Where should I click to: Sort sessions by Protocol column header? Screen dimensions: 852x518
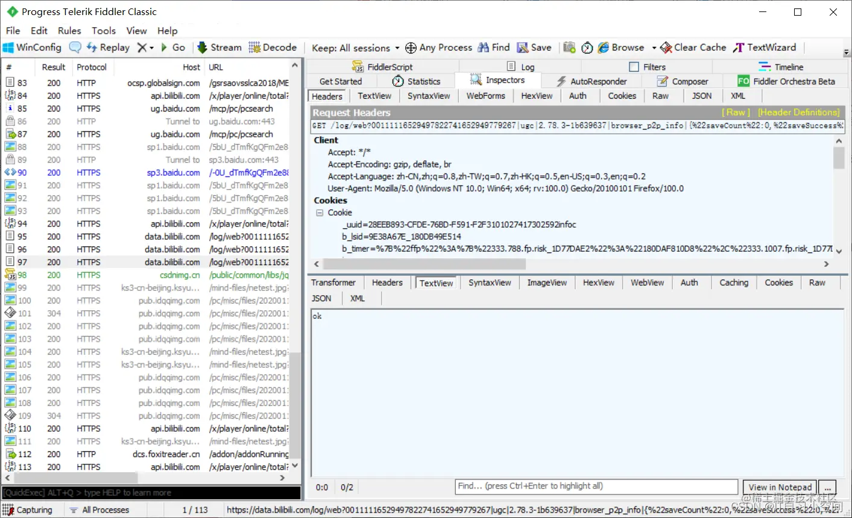coord(92,67)
